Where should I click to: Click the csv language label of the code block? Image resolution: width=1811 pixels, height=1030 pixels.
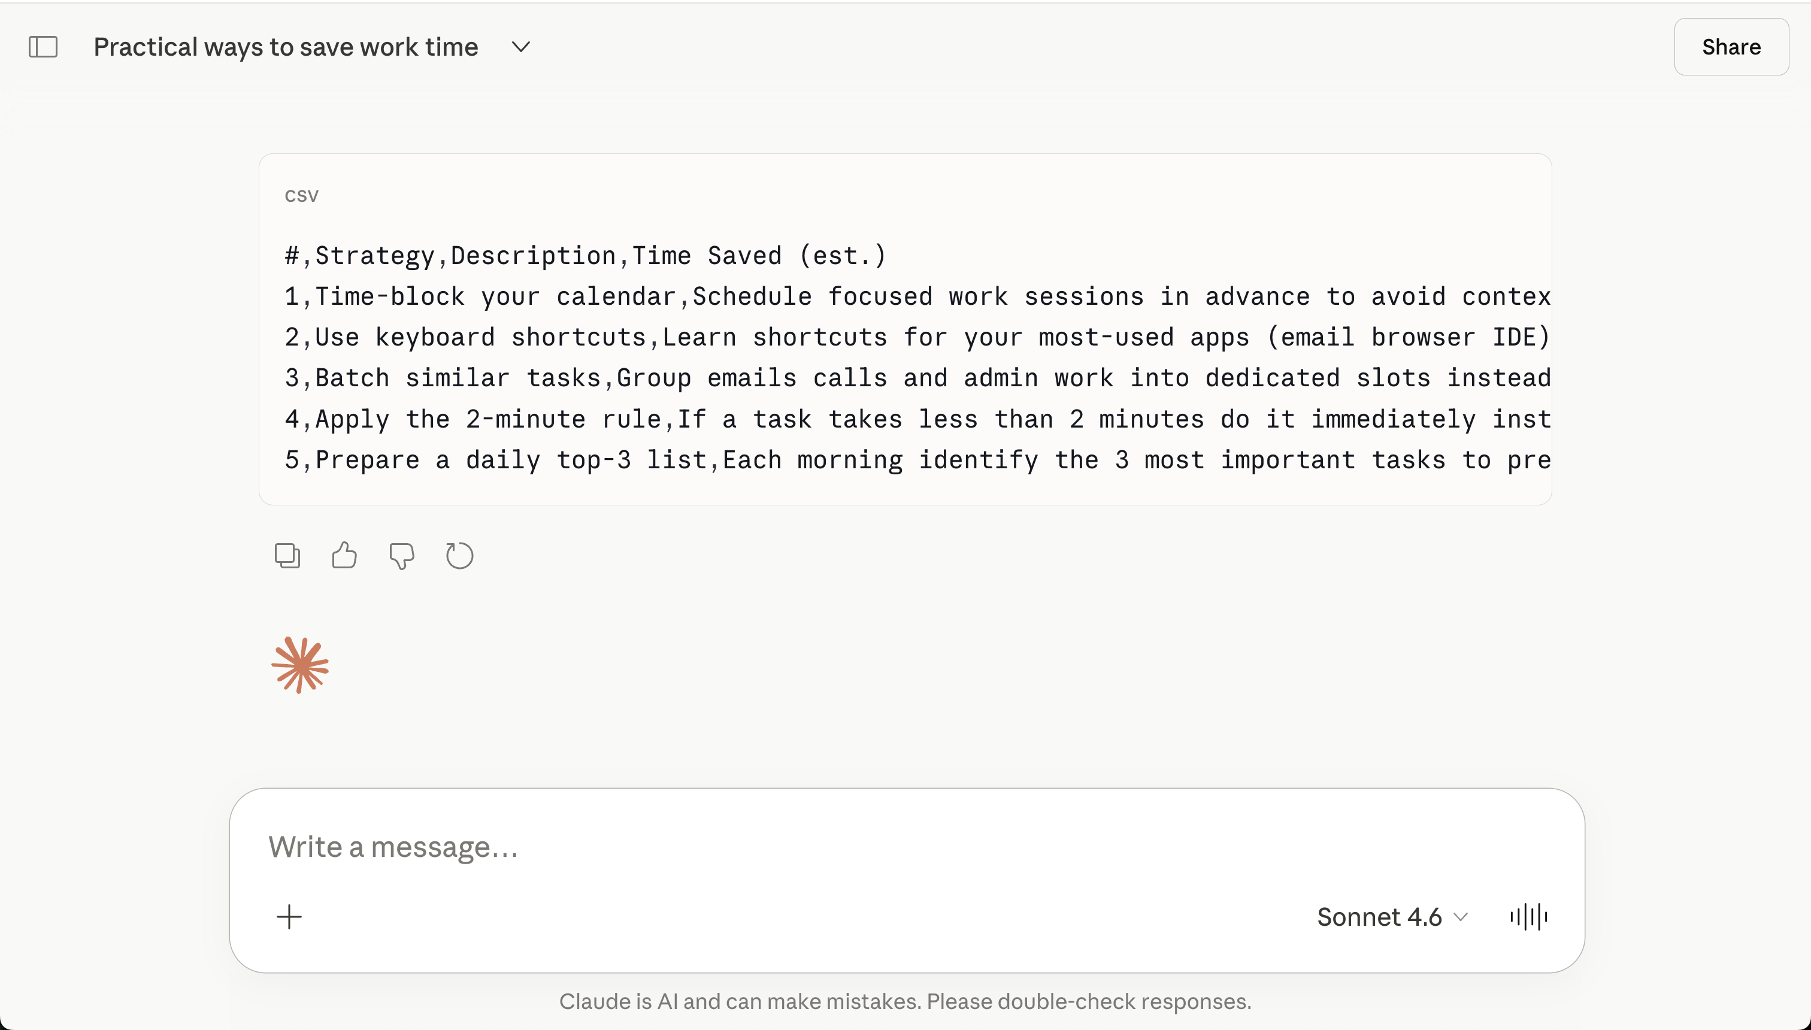tap(301, 195)
